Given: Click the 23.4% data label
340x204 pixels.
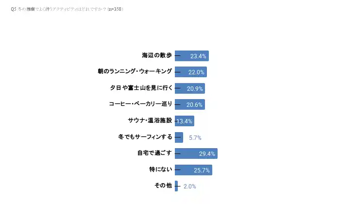Looking at the screenshot, I should coord(198,56).
